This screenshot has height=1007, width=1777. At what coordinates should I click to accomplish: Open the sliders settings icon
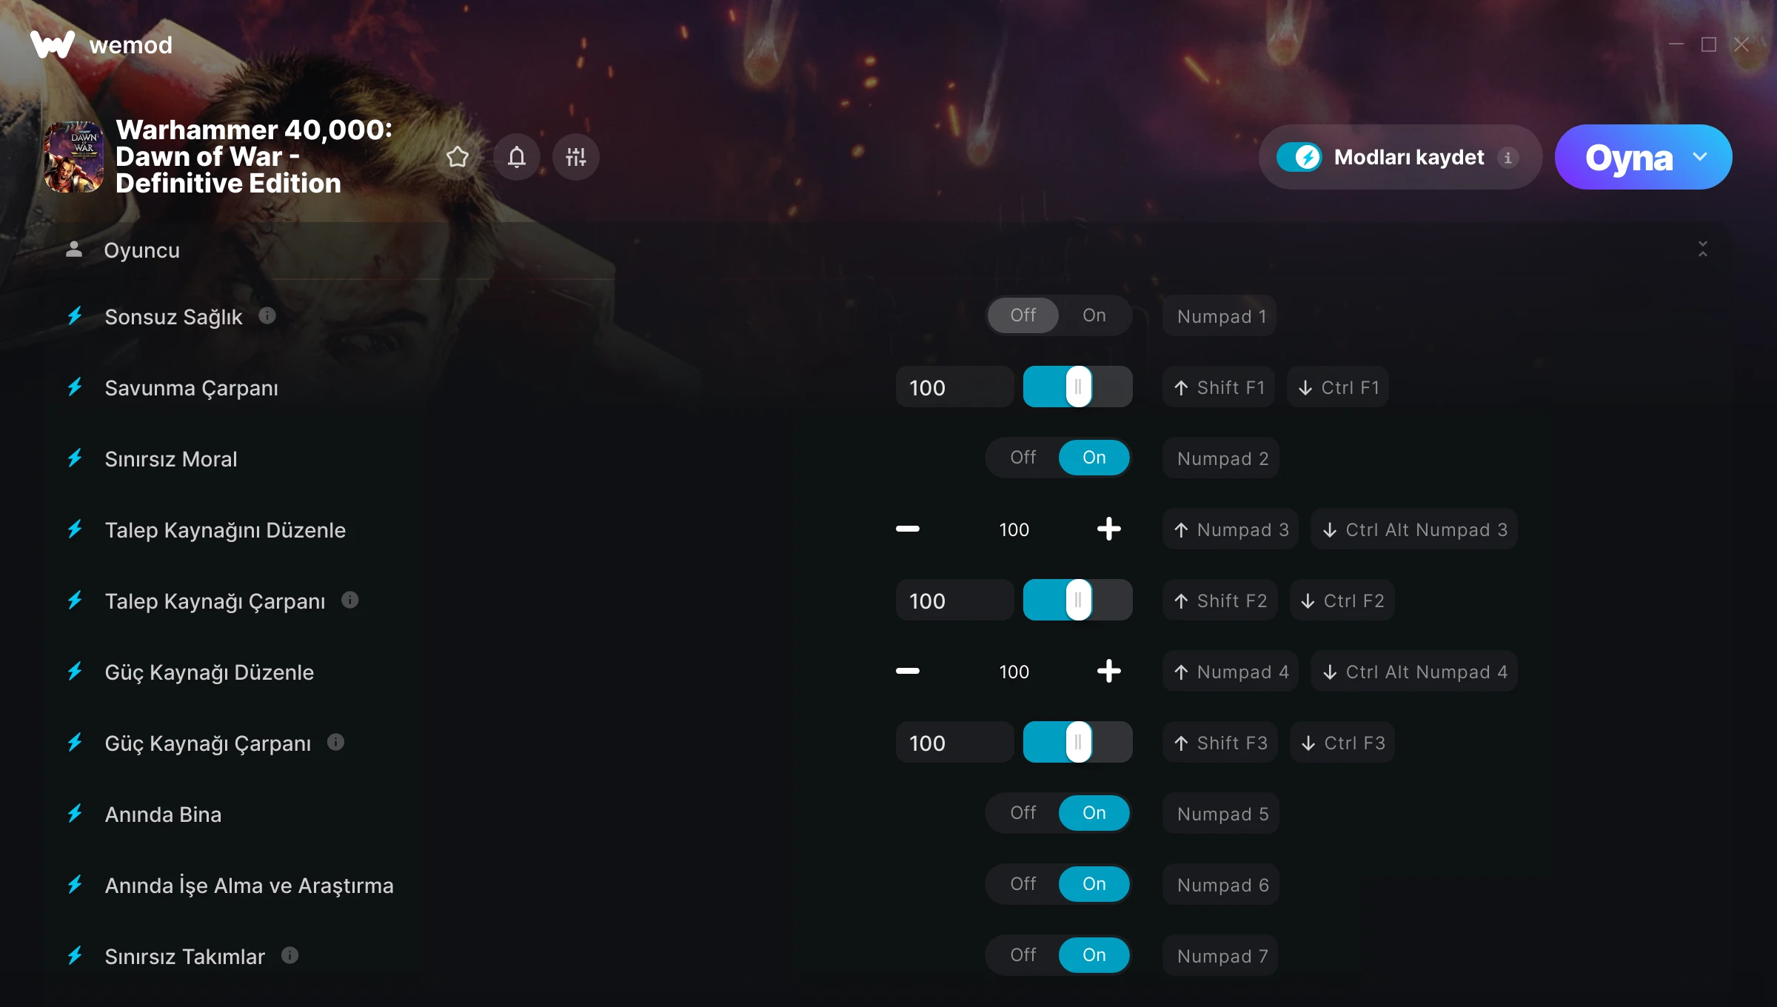(x=576, y=157)
